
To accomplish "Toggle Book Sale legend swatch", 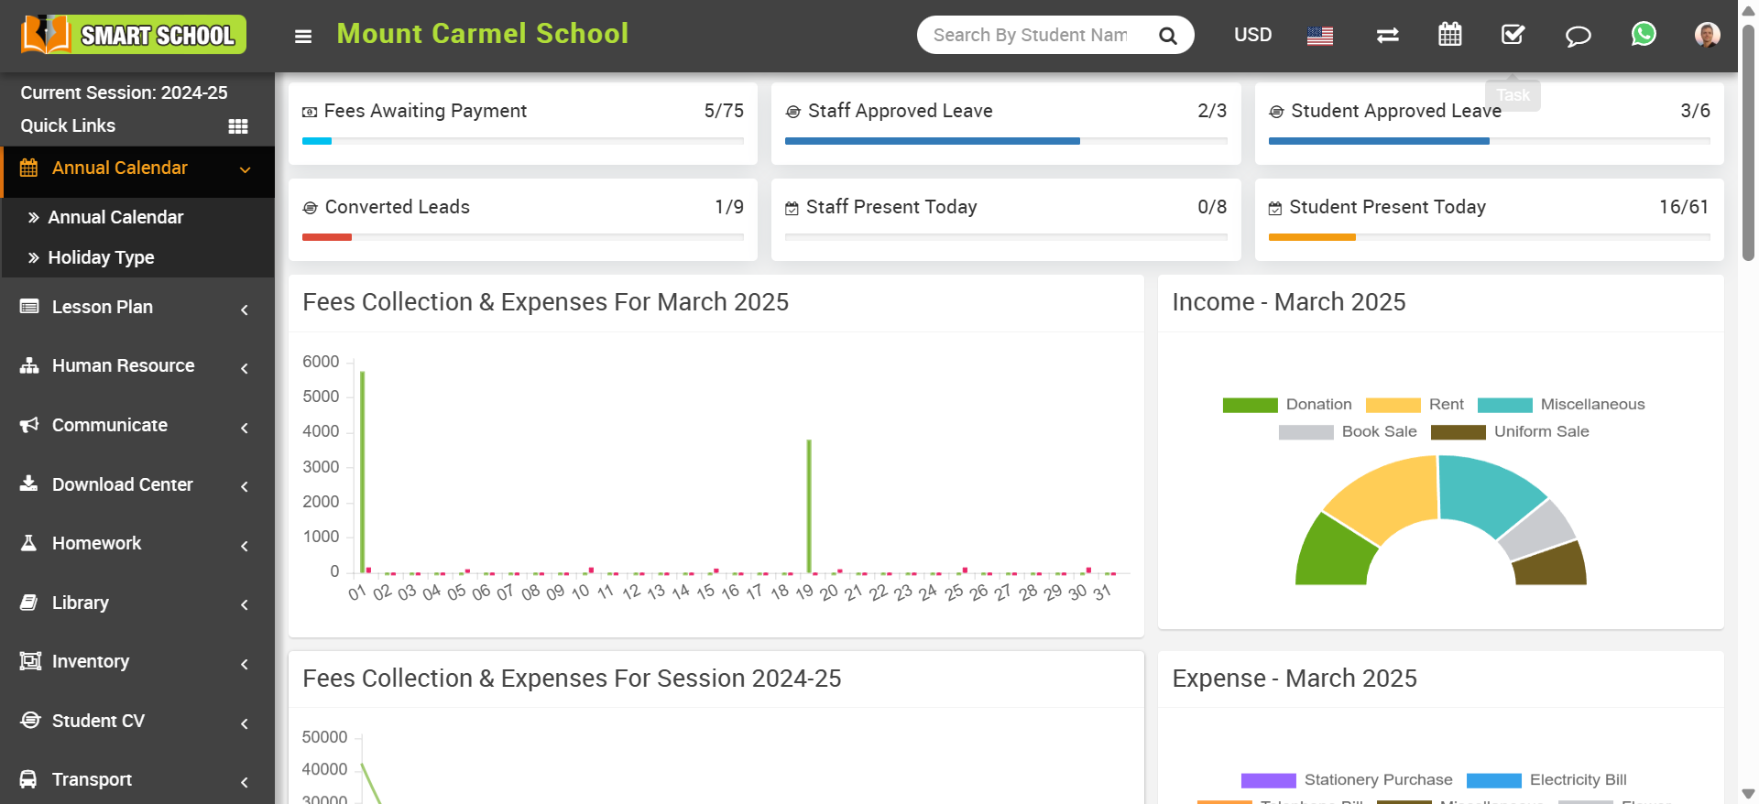I will pyautogui.click(x=1306, y=432).
